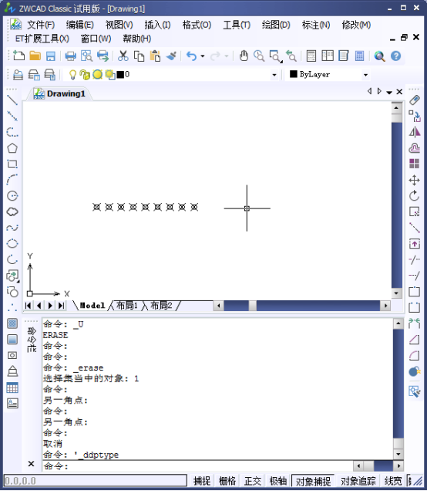Open the Redo history dropdown arrow
Viewport: 427px width, 491px height.
[227, 56]
